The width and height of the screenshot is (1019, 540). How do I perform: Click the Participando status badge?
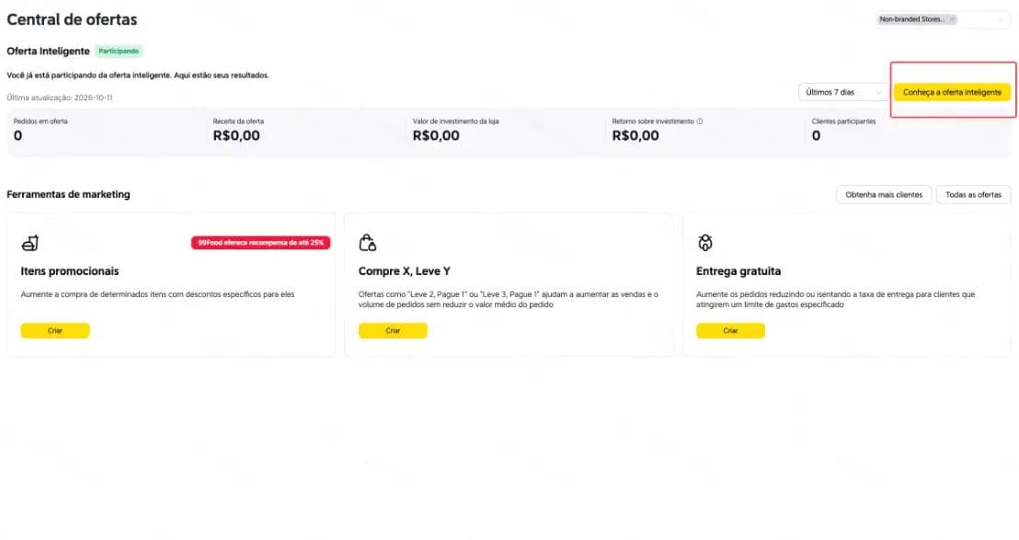(119, 52)
